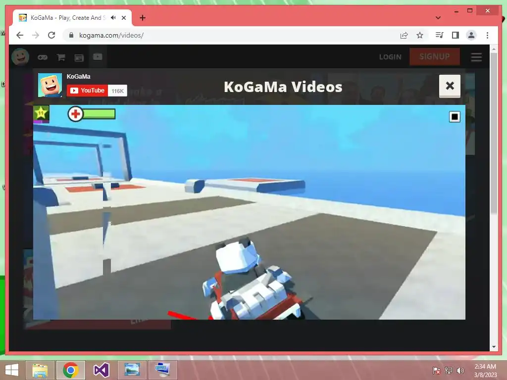The height and width of the screenshot is (380, 507).
Task: Reload the kogama.com page
Action: click(51, 35)
